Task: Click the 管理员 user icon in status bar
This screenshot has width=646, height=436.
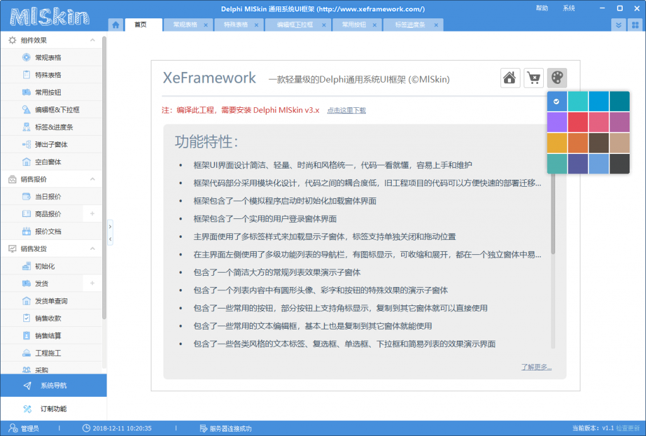Action: (x=14, y=428)
